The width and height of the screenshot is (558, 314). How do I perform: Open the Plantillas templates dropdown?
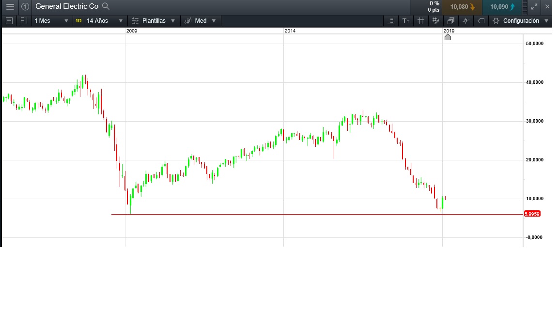point(154,21)
